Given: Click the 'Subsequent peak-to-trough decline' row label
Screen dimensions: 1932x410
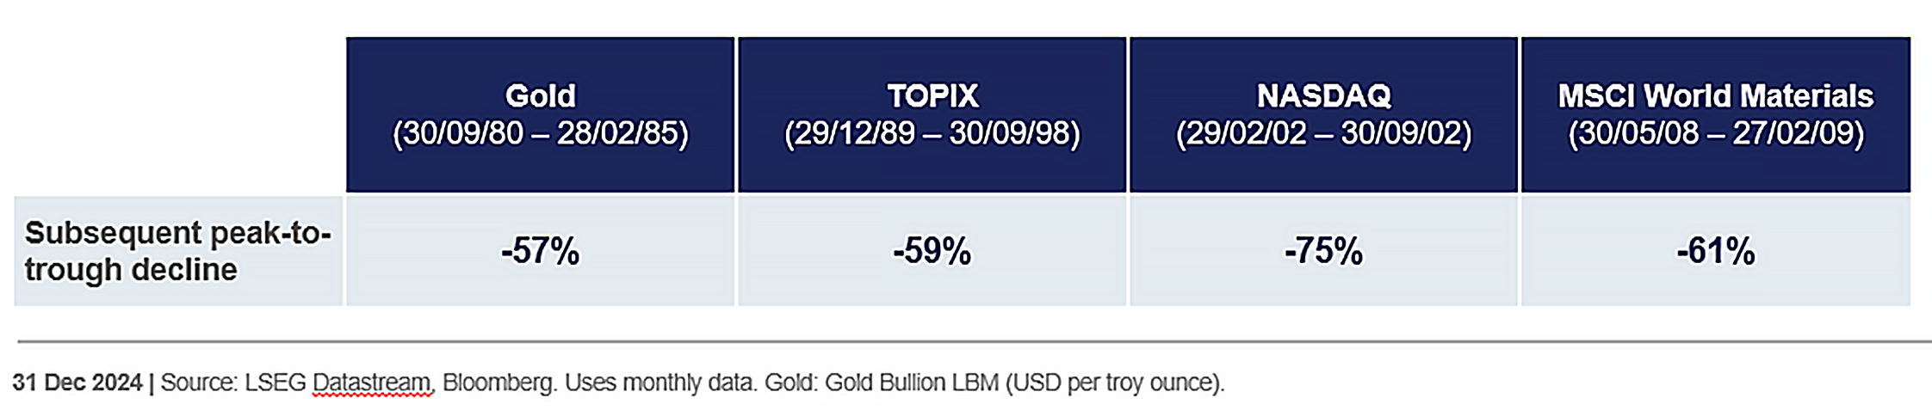Looking at the screenshot, I should [176, 251].
